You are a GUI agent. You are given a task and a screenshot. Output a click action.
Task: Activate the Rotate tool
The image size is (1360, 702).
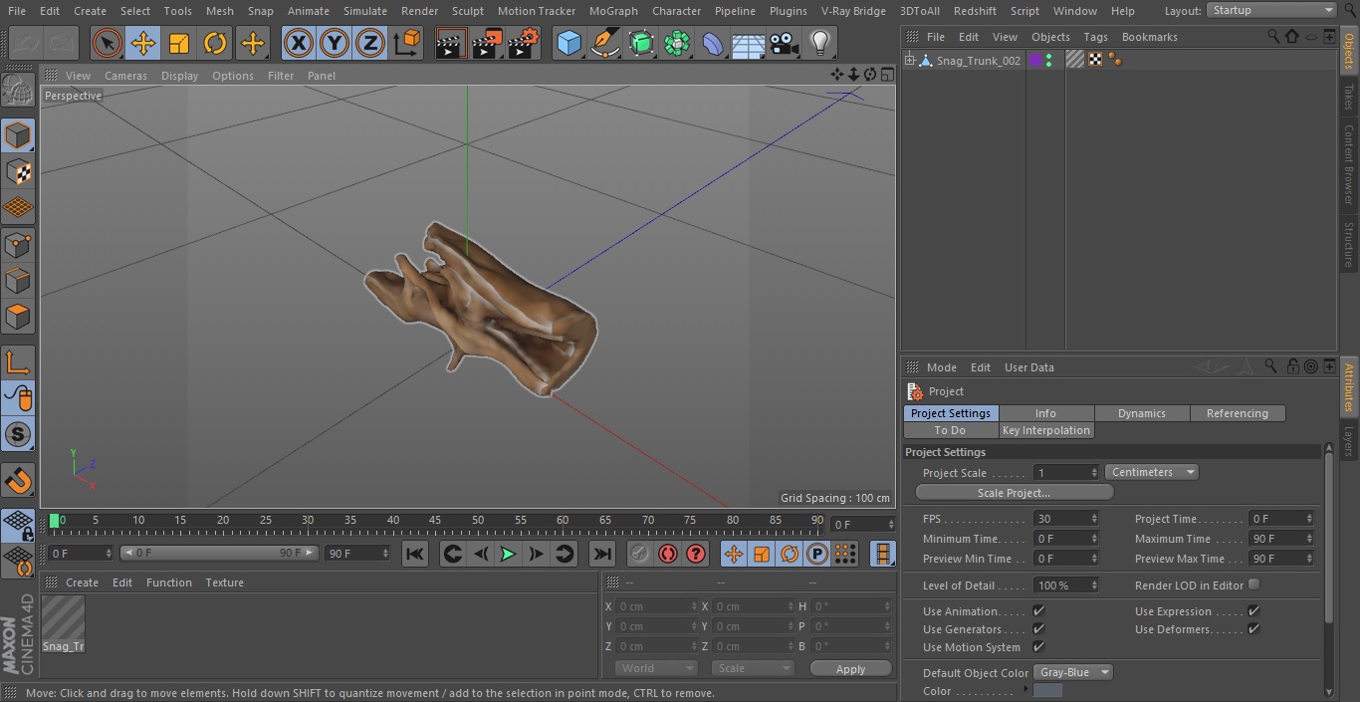(x=215, y=44)
